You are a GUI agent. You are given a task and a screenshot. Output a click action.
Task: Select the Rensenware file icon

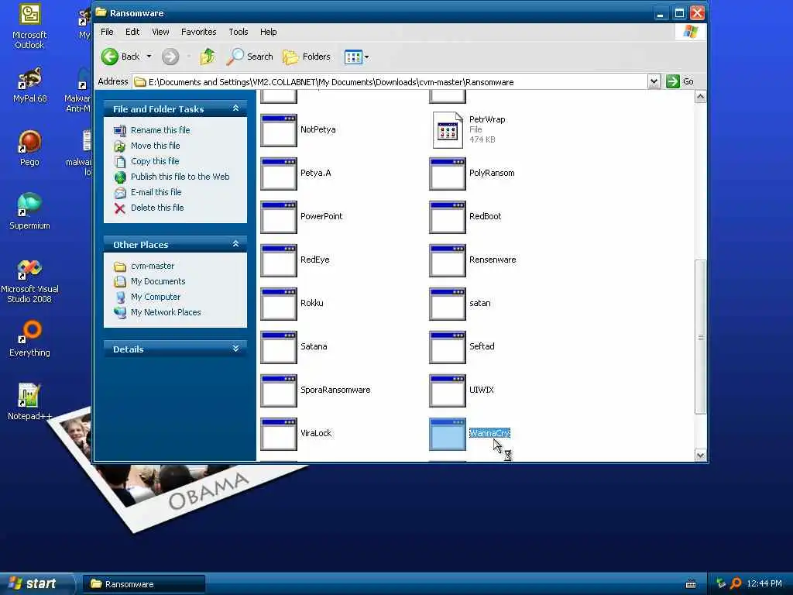click(x=448, y=260)
